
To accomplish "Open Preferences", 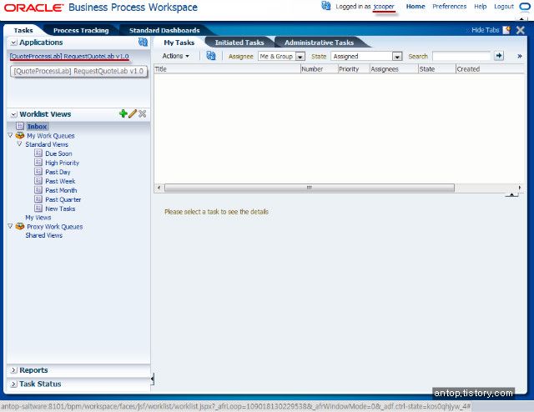I will pos(449,7).
